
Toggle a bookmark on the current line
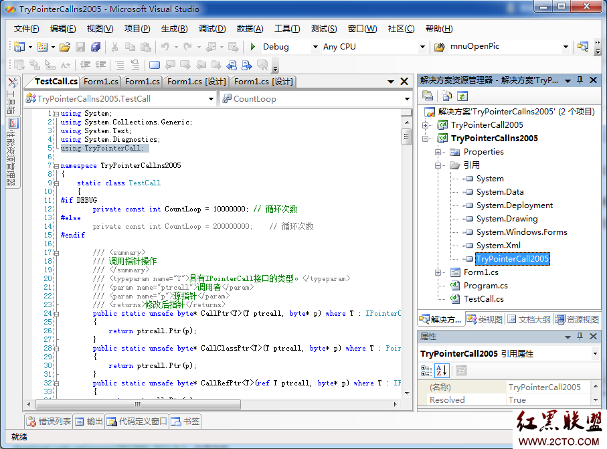tap(155, 65)
